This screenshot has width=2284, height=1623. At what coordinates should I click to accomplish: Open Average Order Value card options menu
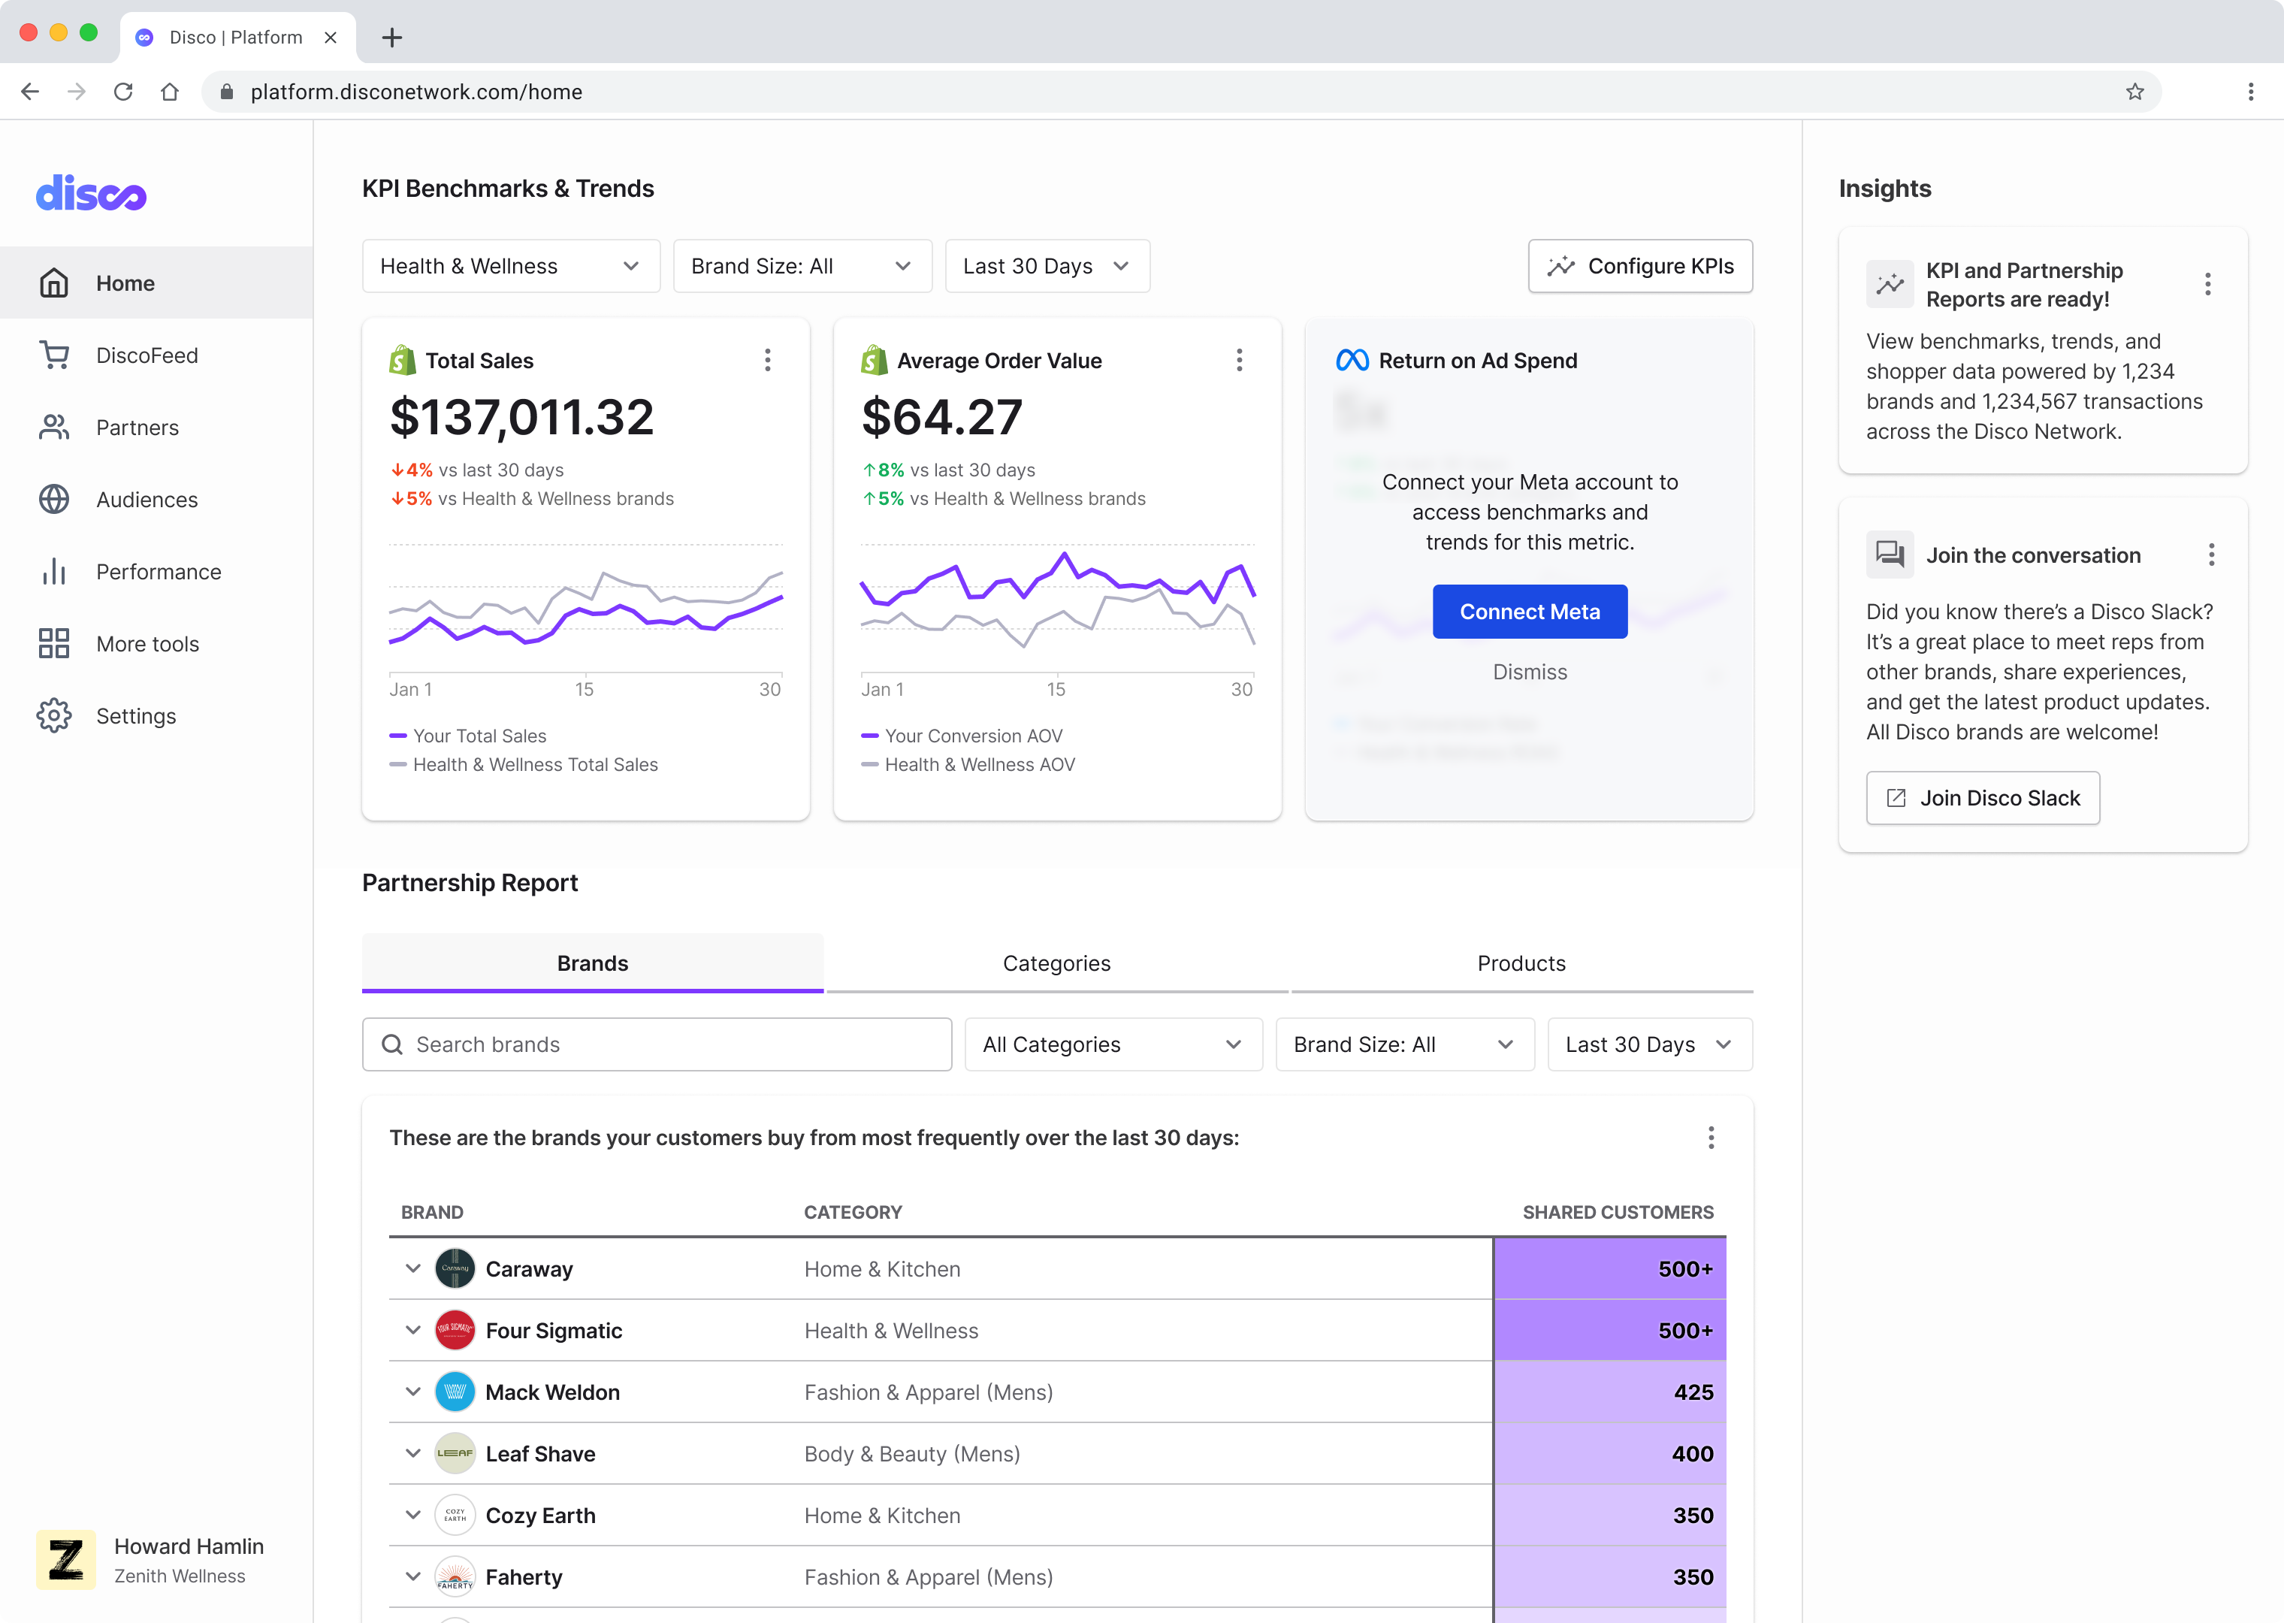tap(1239, 361)
